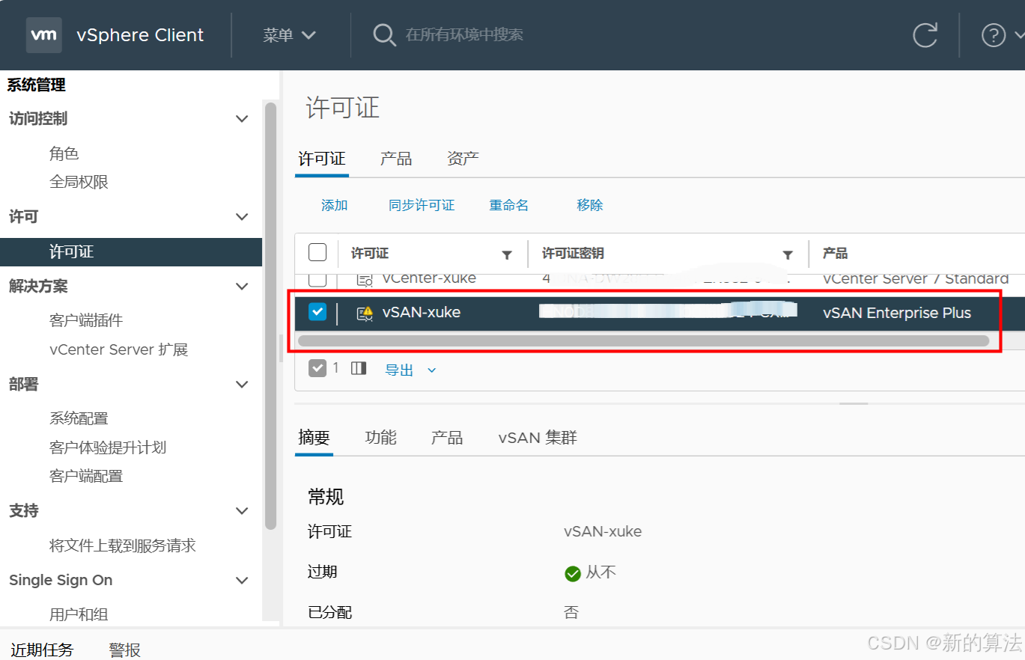Viewport: 1025px width, 660px height.
Task: Open 系统配置 in sidebar
Action: pyautogui.click(x=79, y=419)
